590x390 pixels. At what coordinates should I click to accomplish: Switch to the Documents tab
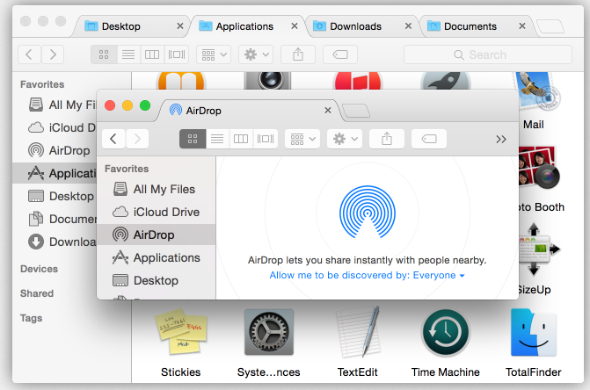point(476,26)
